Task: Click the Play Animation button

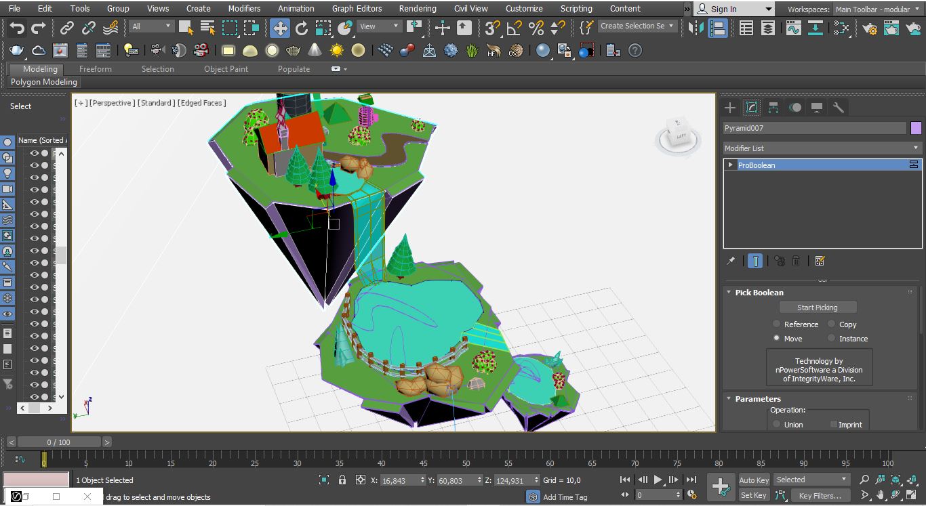Action: [658, 480]
